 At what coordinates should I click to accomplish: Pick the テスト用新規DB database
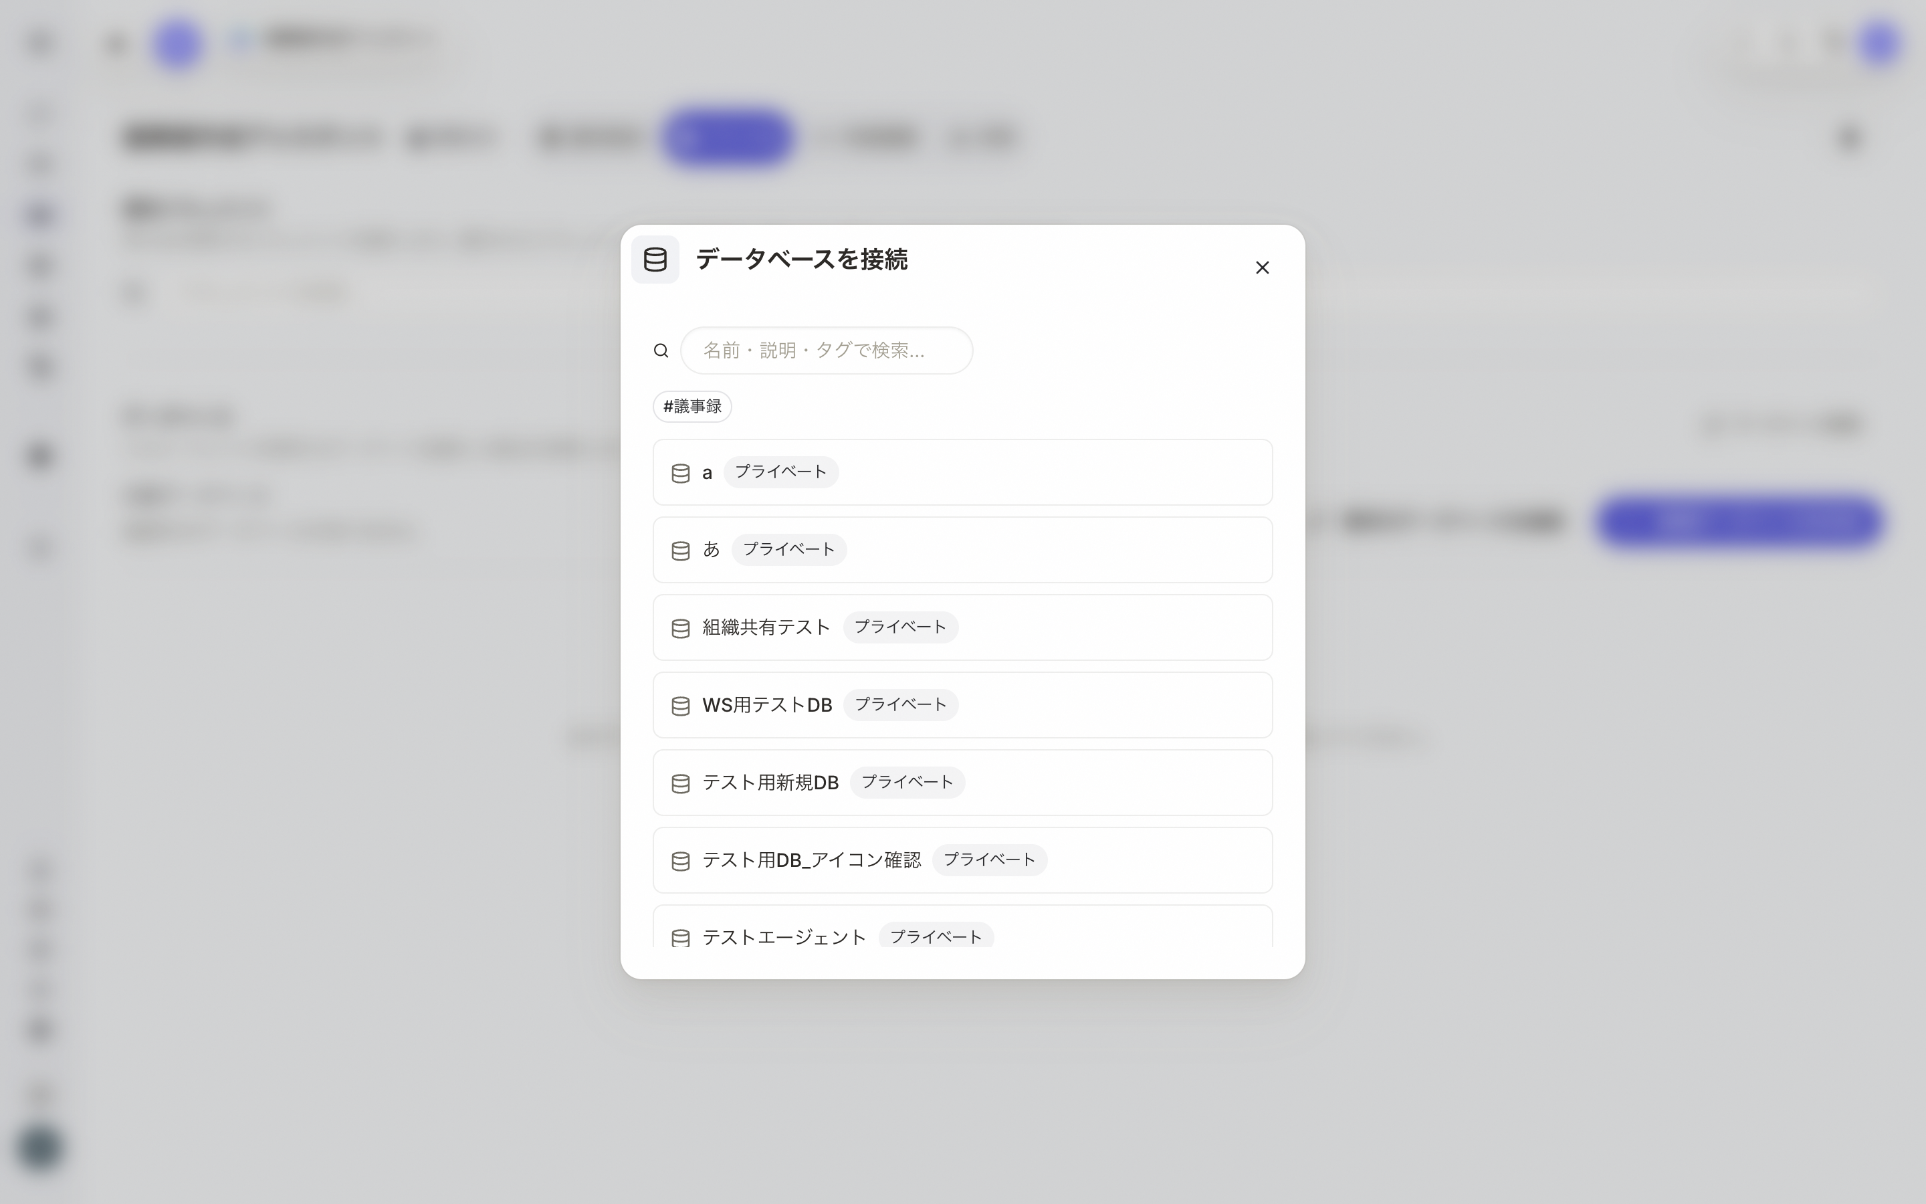(962, 783)
